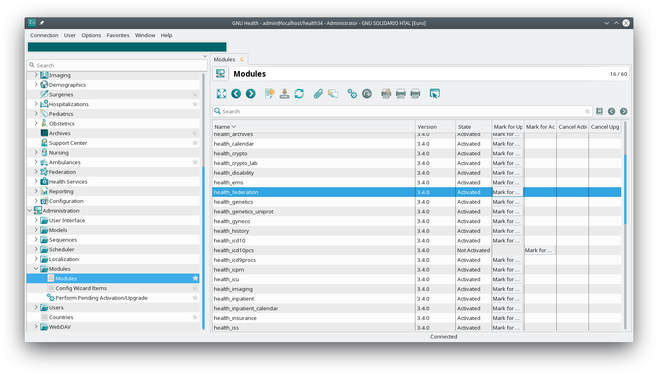The height and width of the screenshot is (374, 658).
Task: Toggle favorite star for Archives
Action: click(195, 133)
